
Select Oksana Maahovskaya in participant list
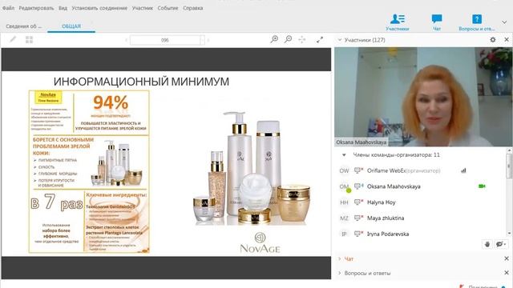coord(421,186)
